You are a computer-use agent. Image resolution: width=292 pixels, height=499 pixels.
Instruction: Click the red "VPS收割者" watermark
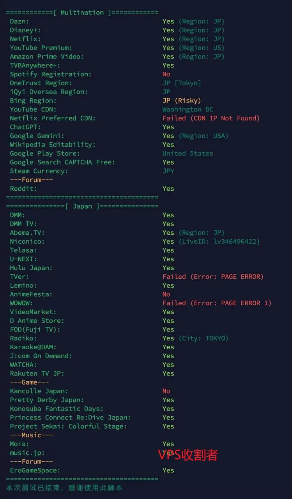[188, 455]
